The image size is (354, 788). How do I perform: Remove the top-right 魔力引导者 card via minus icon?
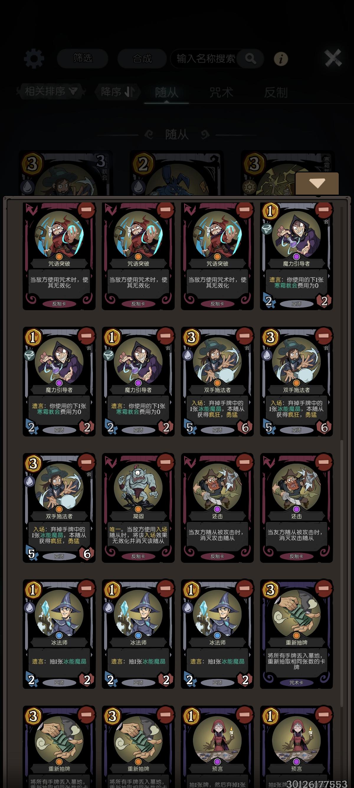pos(323,210)
